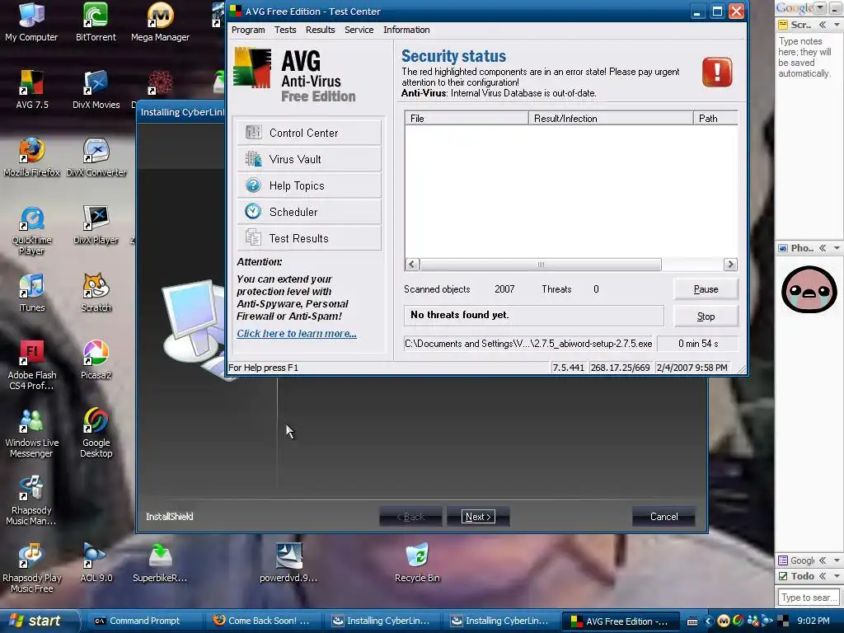Open Help Topics in AVG
Screen dimensions: 844x633
click(x=309, y=185)
